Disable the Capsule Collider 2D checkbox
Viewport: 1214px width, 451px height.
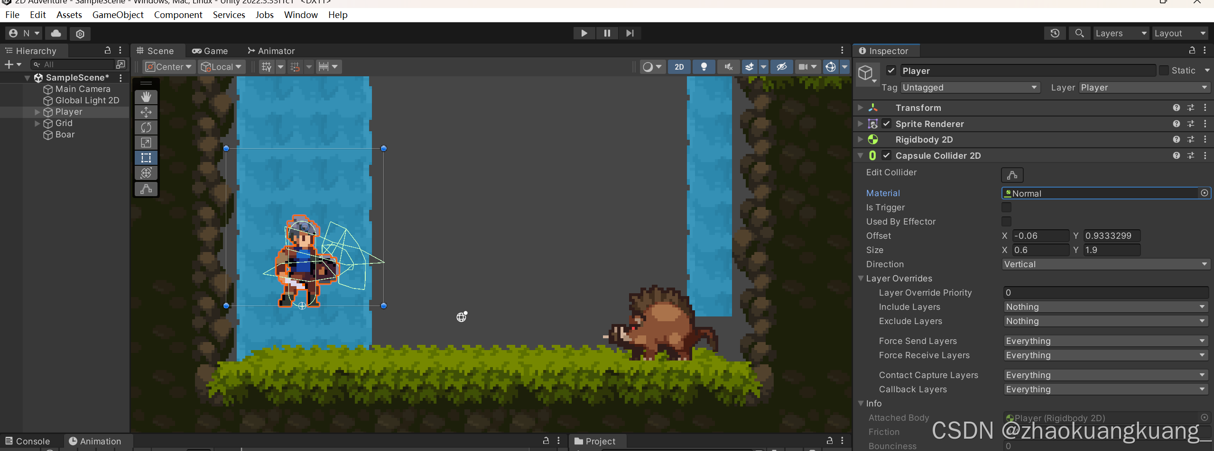tap(886, 155)
